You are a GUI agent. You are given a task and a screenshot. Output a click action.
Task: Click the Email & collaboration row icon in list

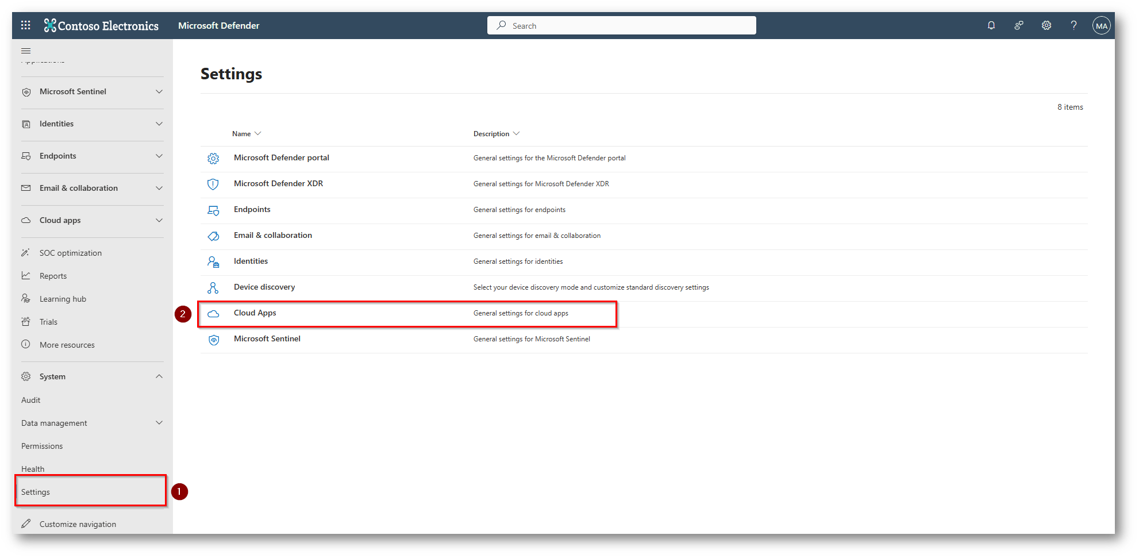tap(213, 236)
